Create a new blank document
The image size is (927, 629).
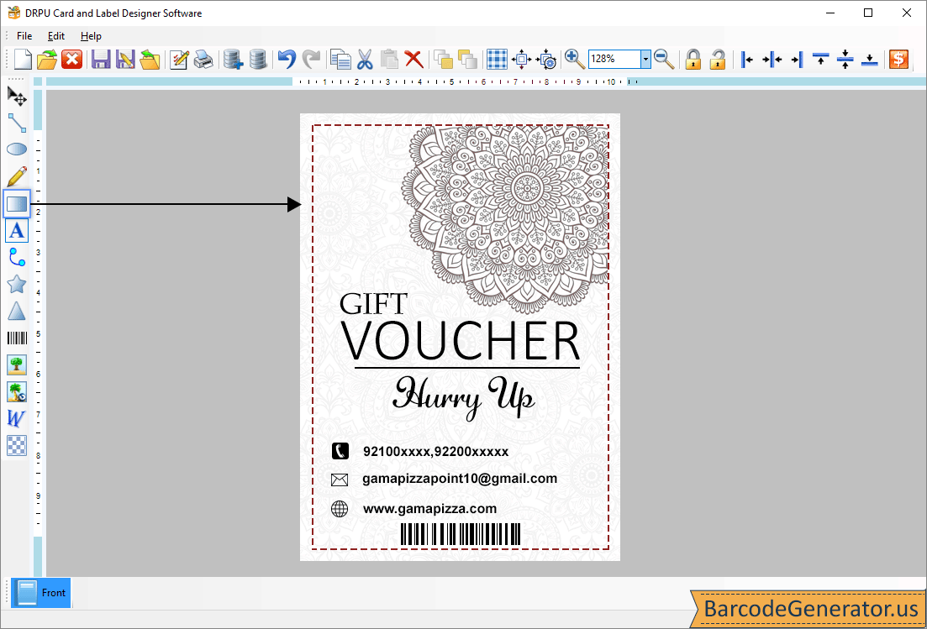pos(23,59)
